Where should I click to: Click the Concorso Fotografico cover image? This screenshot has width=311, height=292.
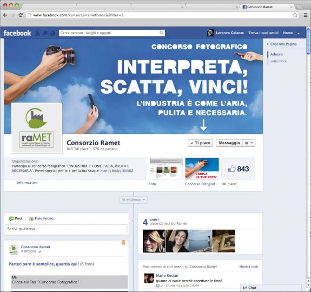point(133,86)
